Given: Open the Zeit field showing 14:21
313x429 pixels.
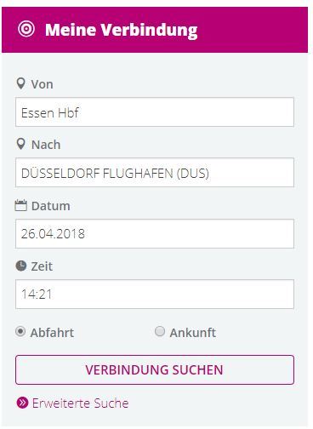Looking at the screenshot, I should (155, 294).
